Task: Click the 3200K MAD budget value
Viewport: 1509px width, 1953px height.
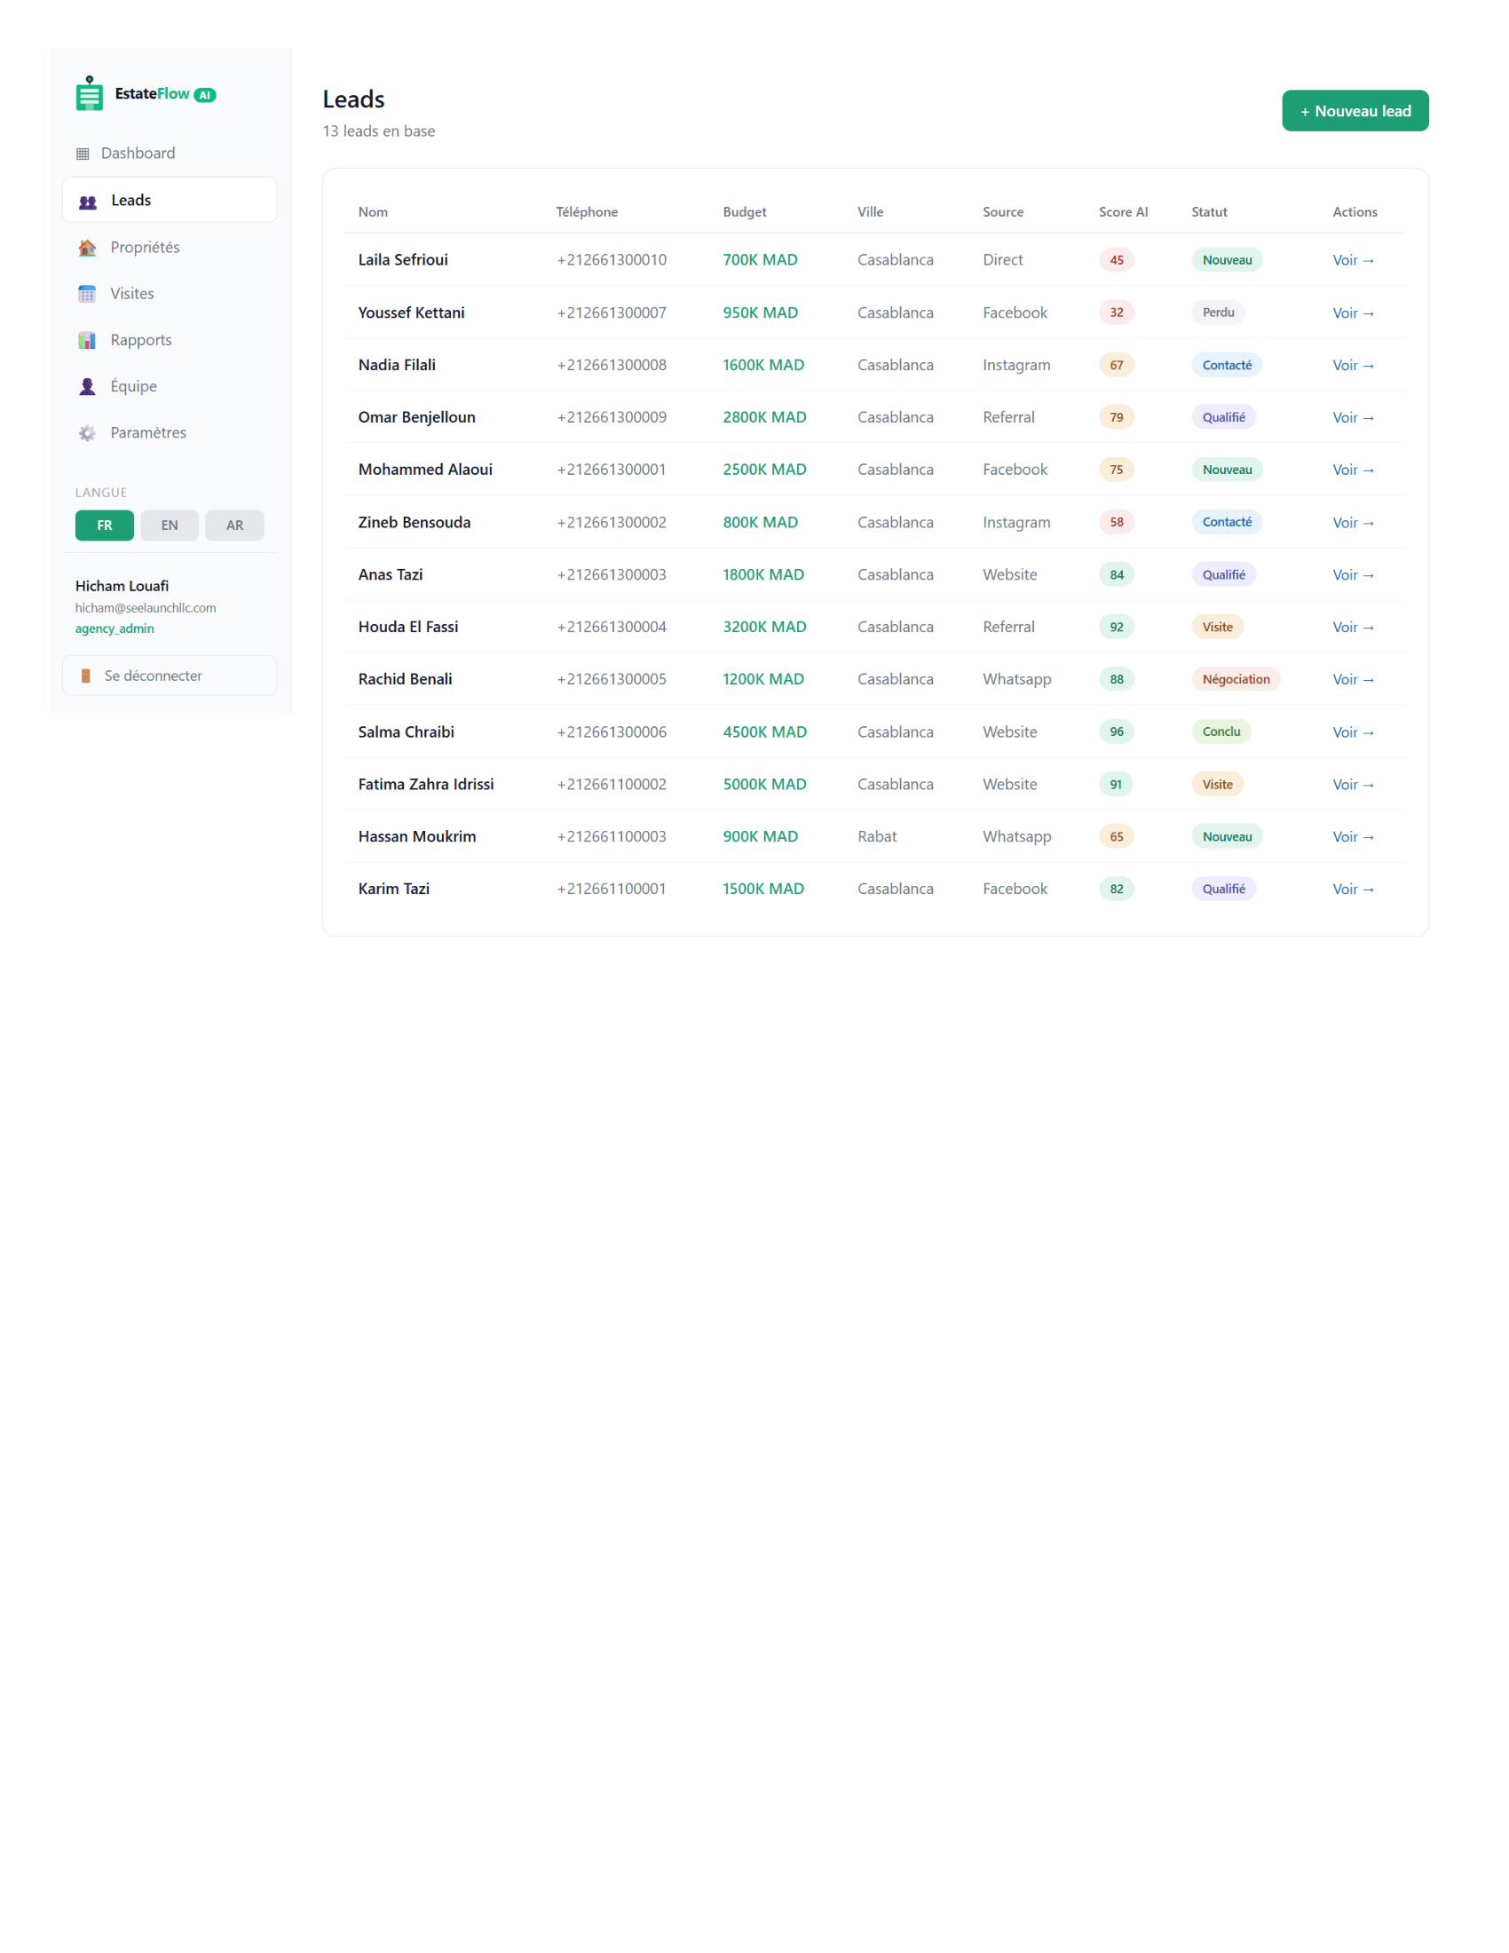Action: tap(764, 627)
